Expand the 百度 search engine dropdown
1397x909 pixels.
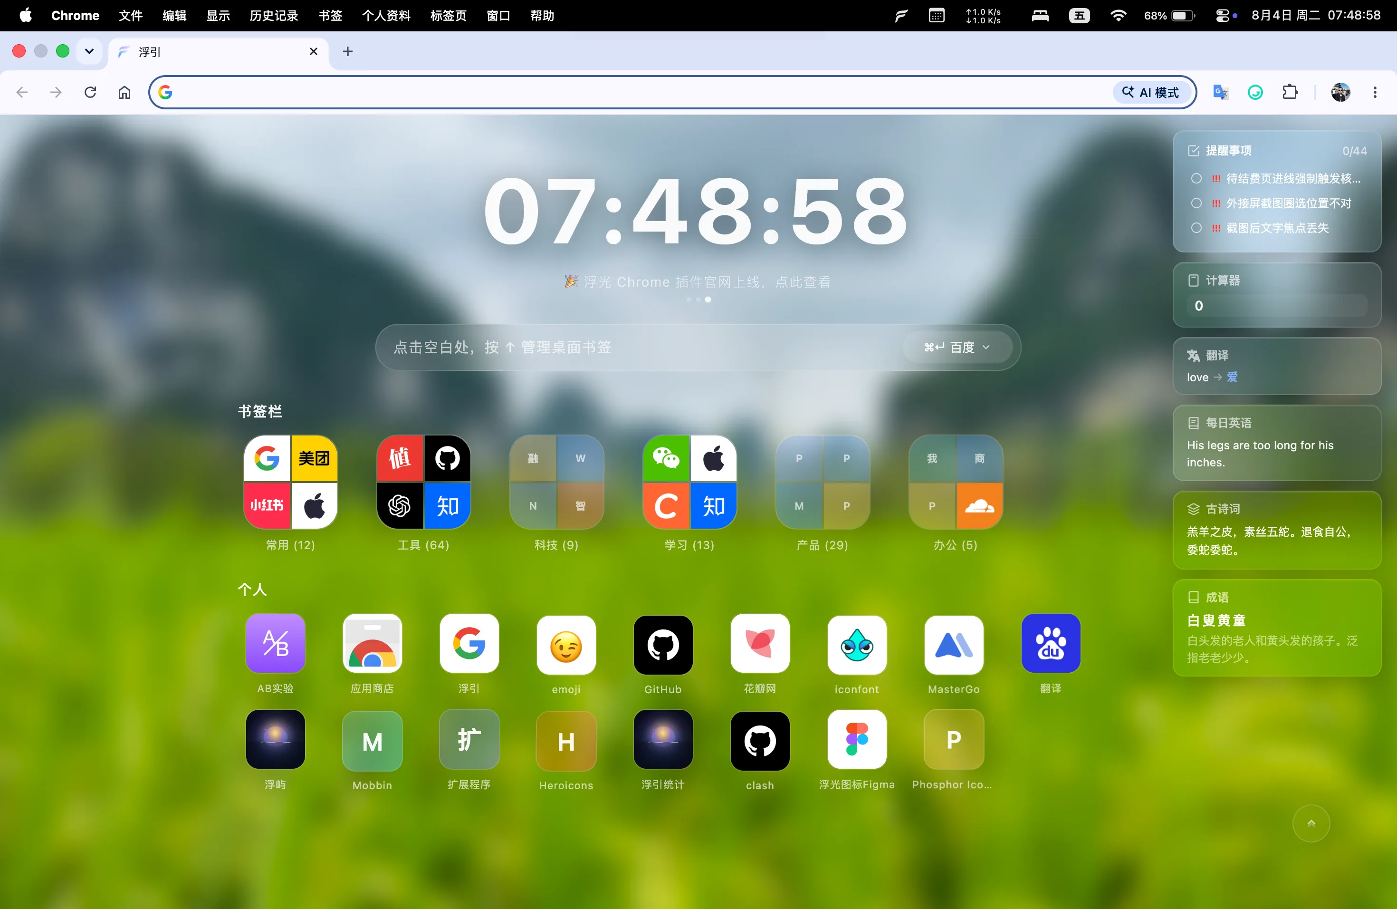(957, 347)
